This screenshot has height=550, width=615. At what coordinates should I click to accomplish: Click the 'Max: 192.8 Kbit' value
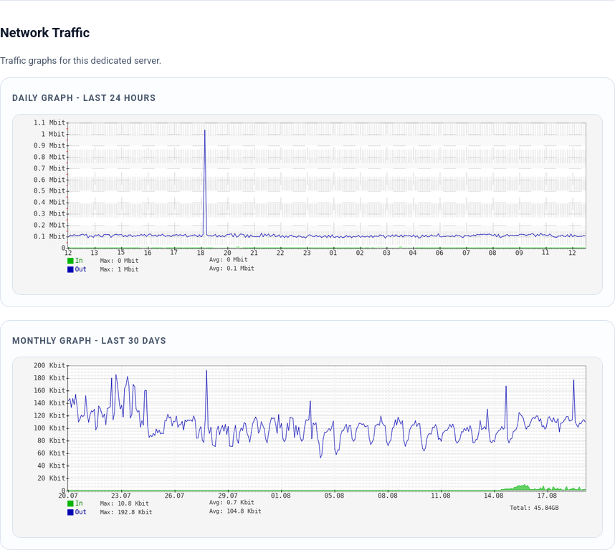(x=126, y=512)
